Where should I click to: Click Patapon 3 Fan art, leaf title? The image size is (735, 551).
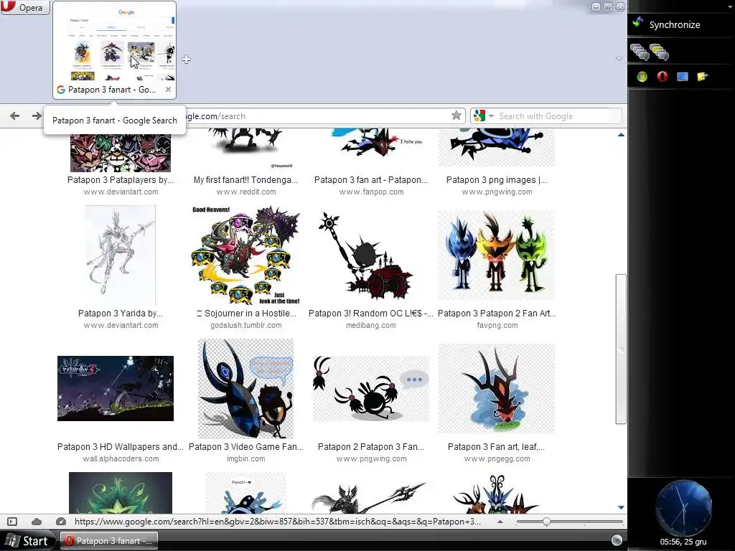[497, 447]
